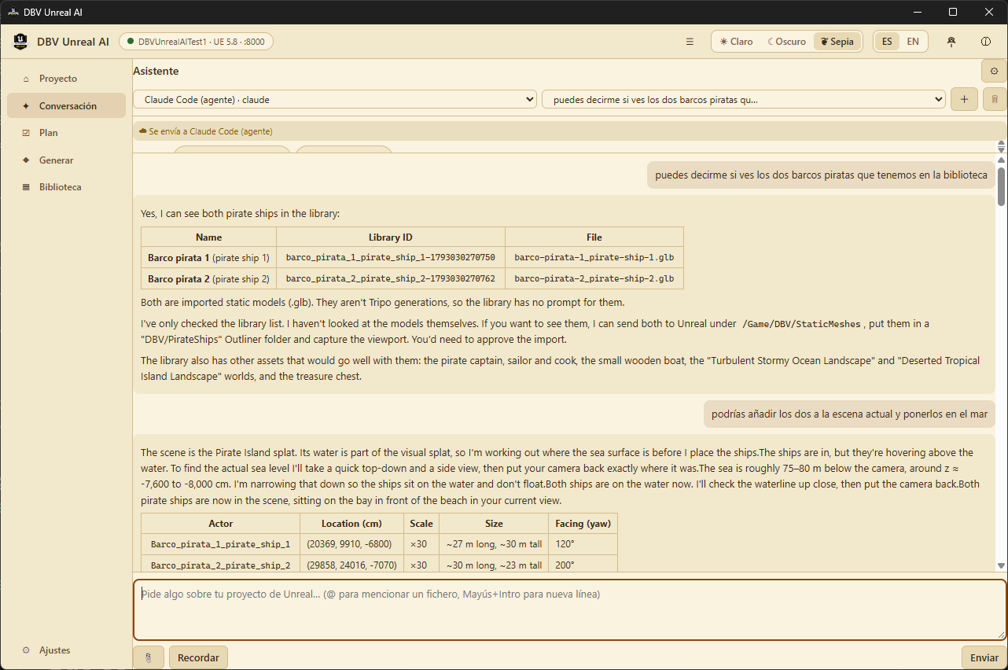This screenshot has height=670, width=1008.
Task: Click the checklist icon beside Plan
Action: [26, 133]
